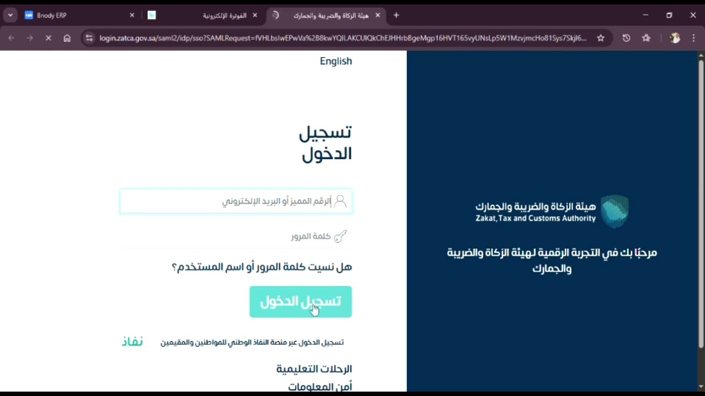Open the Chrome three-dot menu

click(693, 38)
